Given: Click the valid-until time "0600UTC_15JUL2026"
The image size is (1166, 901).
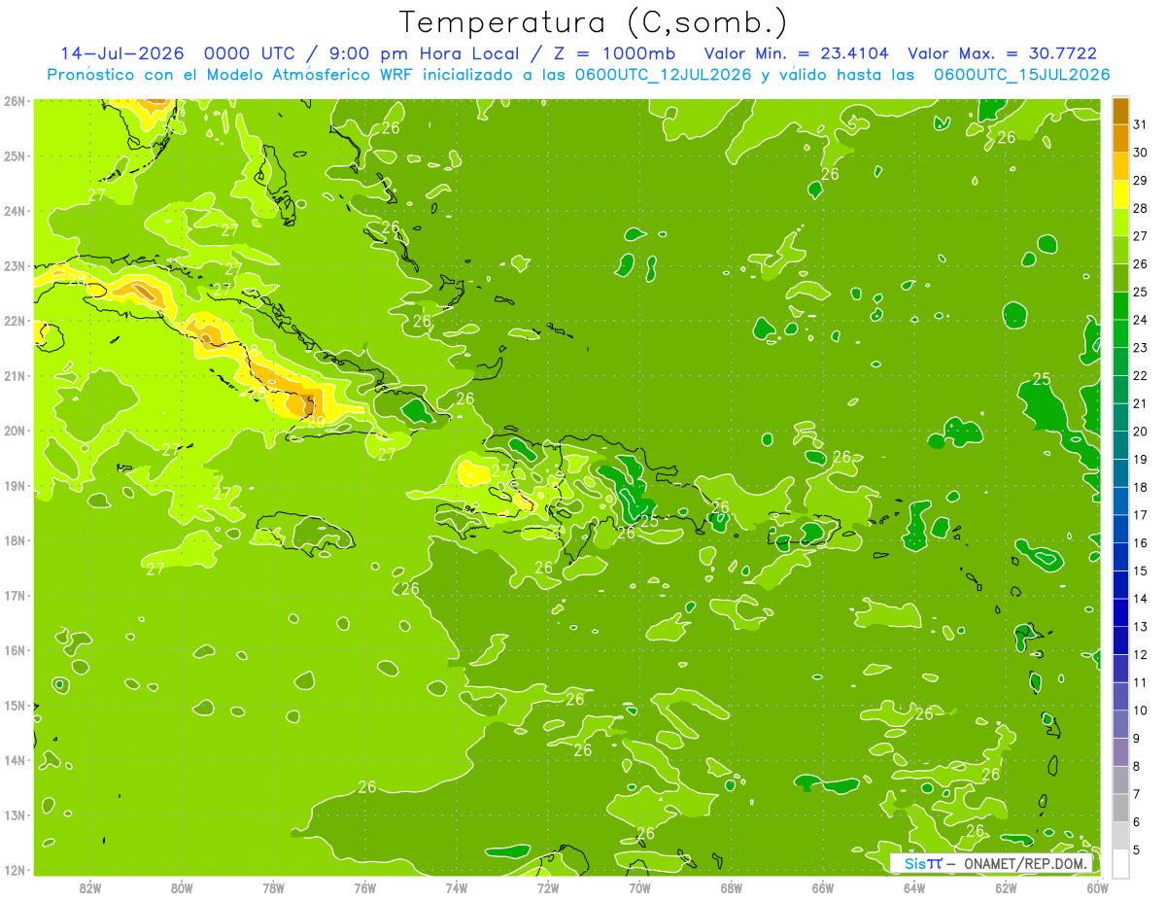Looking at the screenshot, I should 1021,75.
